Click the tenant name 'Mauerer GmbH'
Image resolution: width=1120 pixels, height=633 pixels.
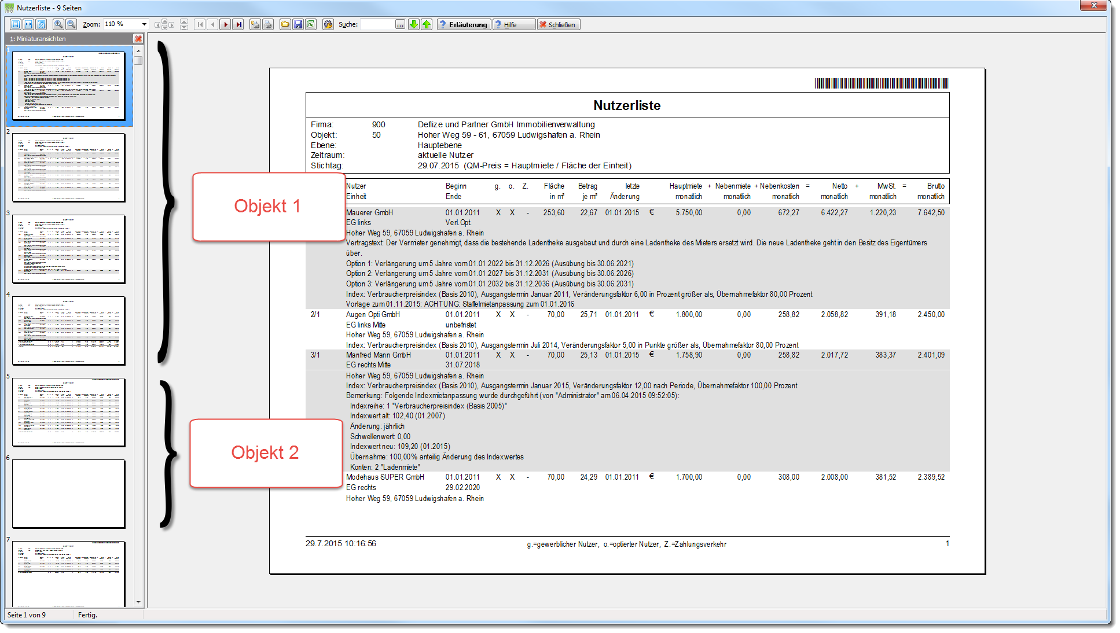tap(369, 213)
